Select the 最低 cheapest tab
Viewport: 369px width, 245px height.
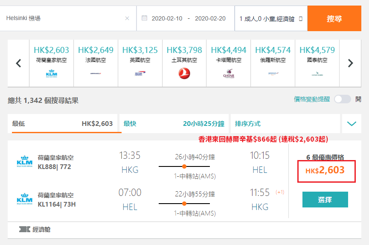coord(62,124)
